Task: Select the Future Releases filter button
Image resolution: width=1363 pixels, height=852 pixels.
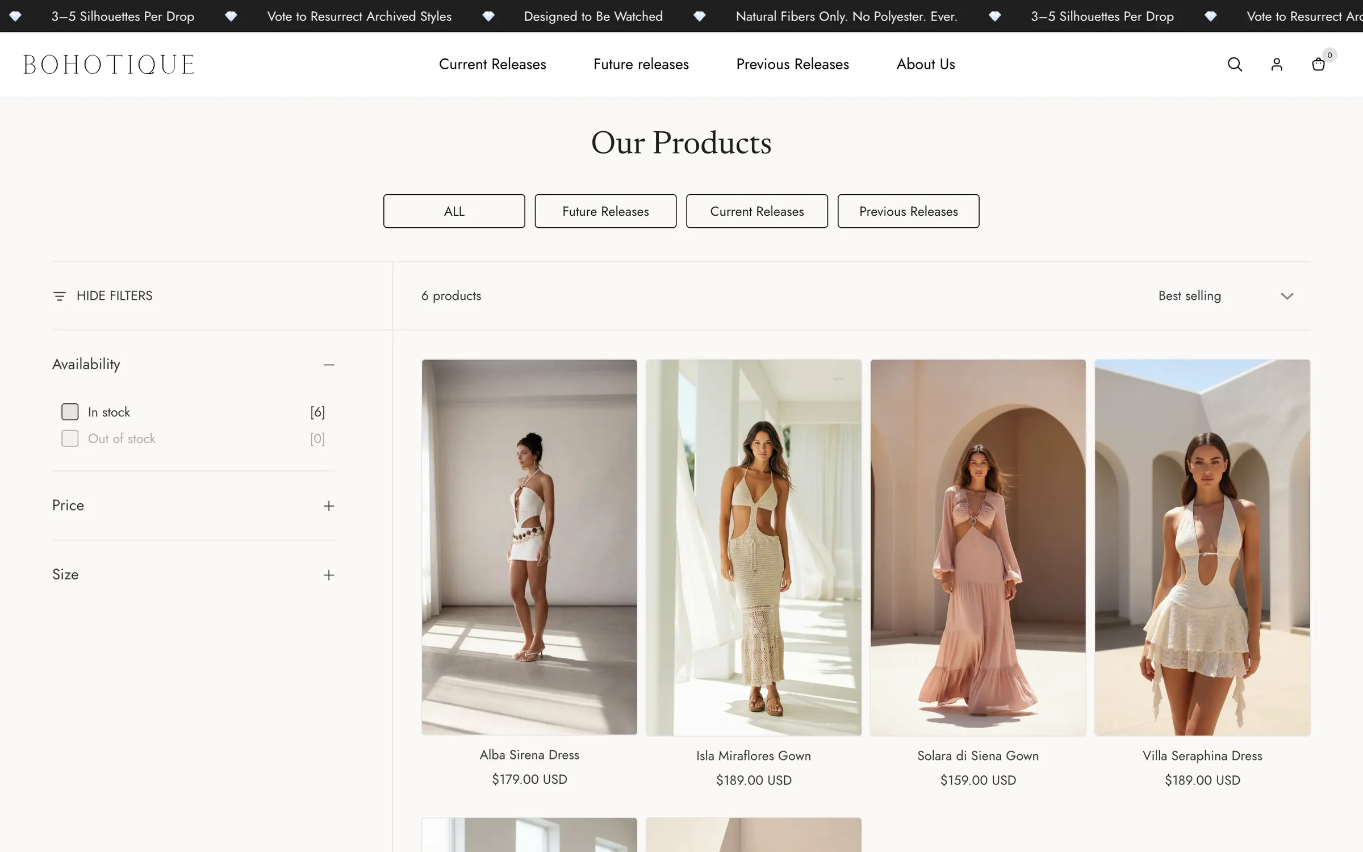Action: 605,211
